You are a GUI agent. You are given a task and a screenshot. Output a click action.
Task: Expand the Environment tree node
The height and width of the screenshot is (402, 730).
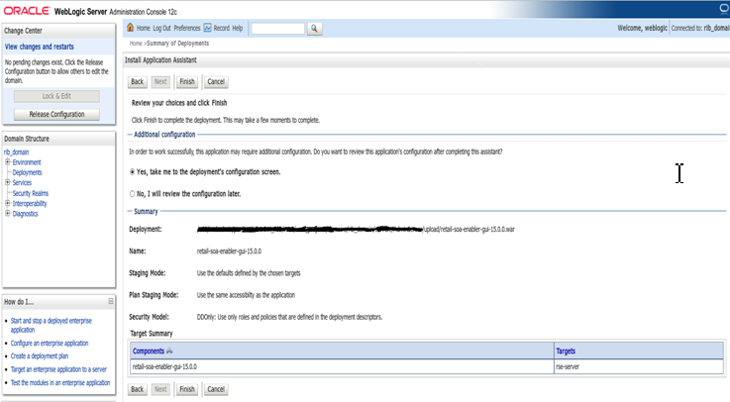8,162
